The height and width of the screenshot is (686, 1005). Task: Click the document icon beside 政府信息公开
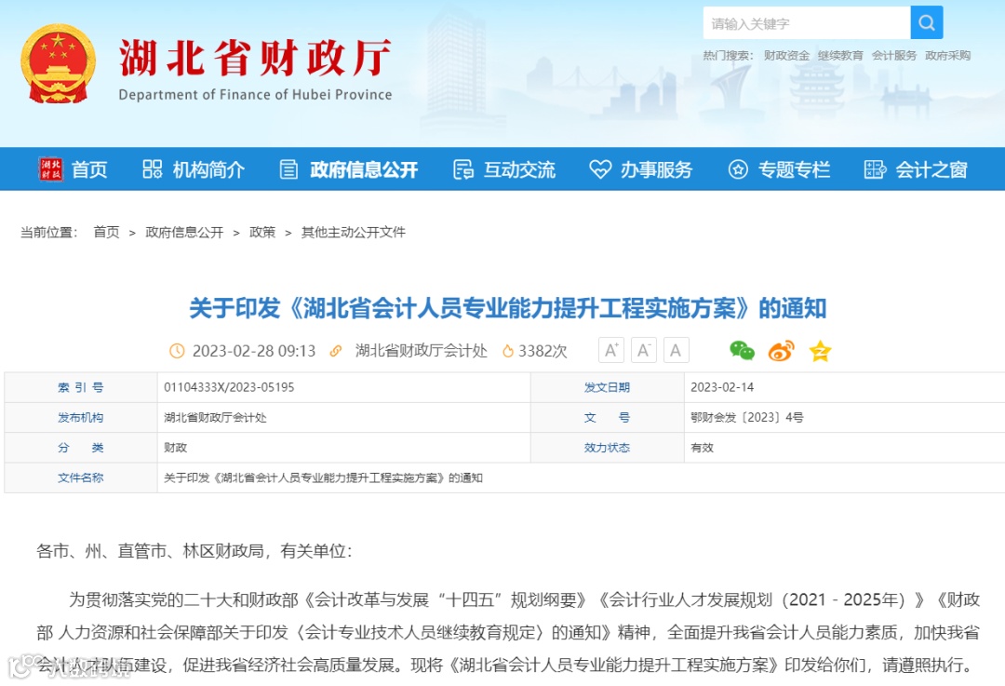click(x=289, y=169)
